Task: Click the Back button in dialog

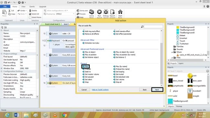Action: 145,90
